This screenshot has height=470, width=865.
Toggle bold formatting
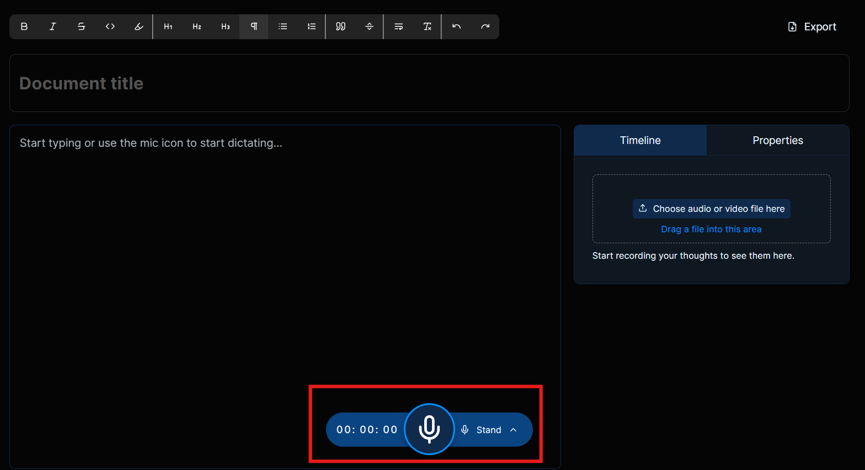24,26
